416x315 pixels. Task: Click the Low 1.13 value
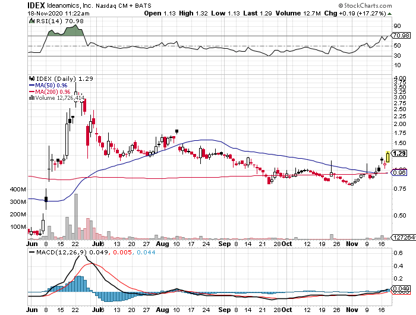(x=225, y=13)
